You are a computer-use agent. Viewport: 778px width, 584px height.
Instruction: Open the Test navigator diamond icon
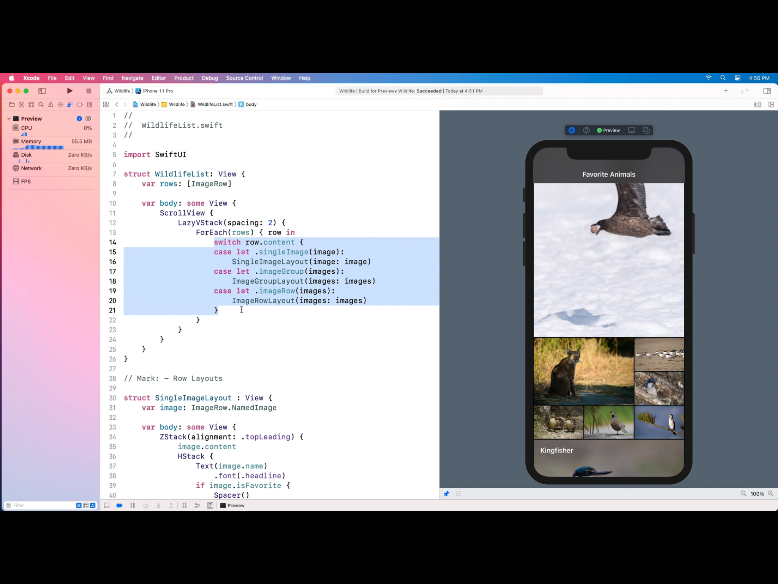tap(60, 105)
